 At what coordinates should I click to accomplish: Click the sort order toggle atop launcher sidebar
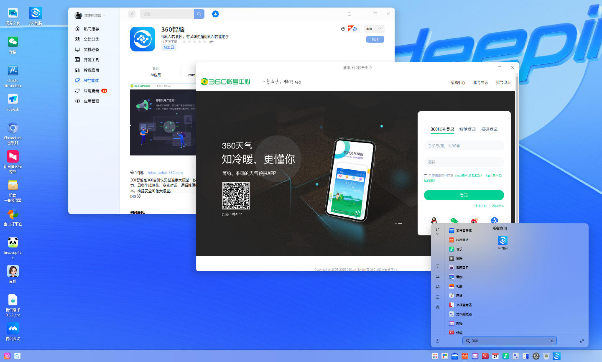pyautogui.click(x=438, y=231)
